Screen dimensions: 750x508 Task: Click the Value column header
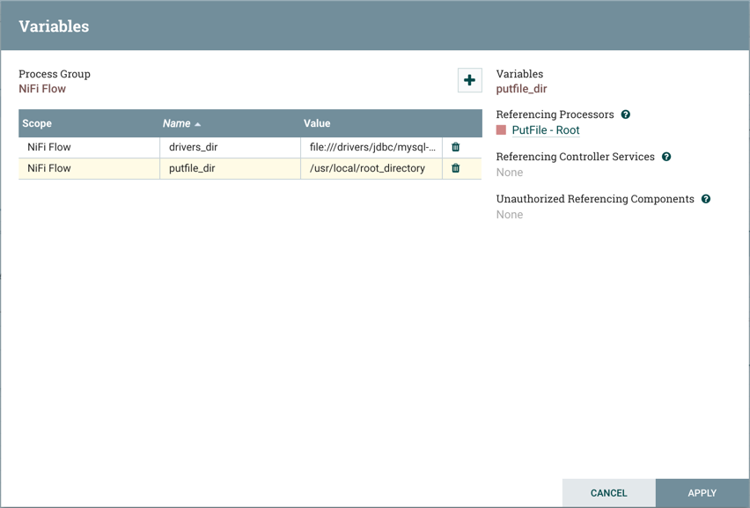tap(317, 124)
